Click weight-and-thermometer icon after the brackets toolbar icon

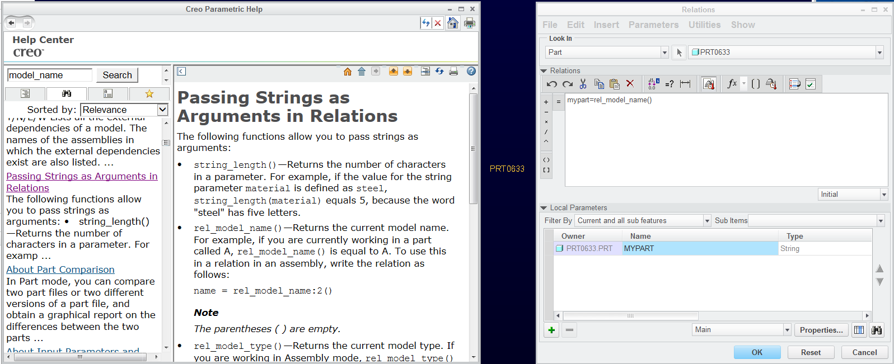pos(771,84)
